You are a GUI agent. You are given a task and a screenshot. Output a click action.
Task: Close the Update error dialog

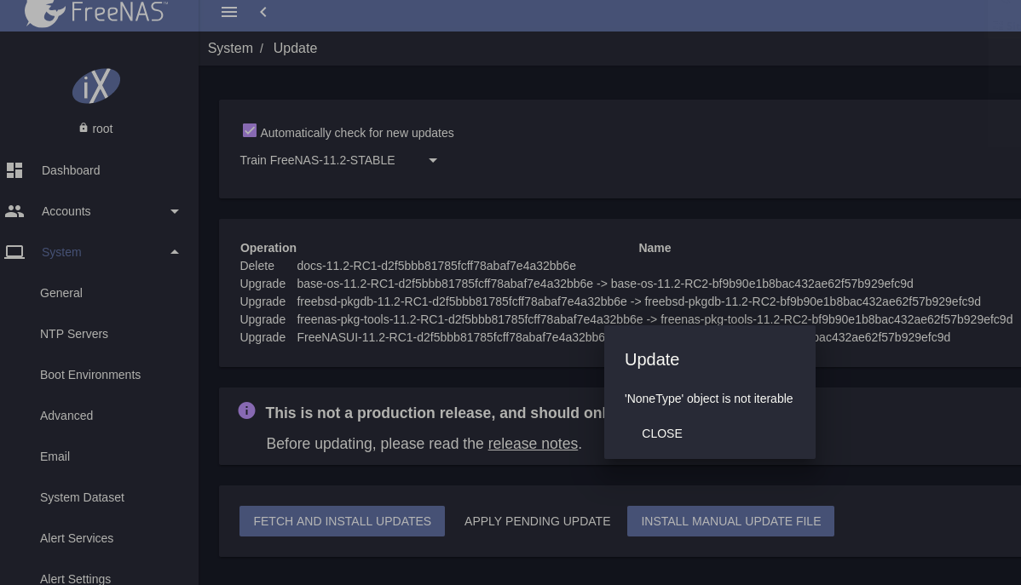pos(661,433)
